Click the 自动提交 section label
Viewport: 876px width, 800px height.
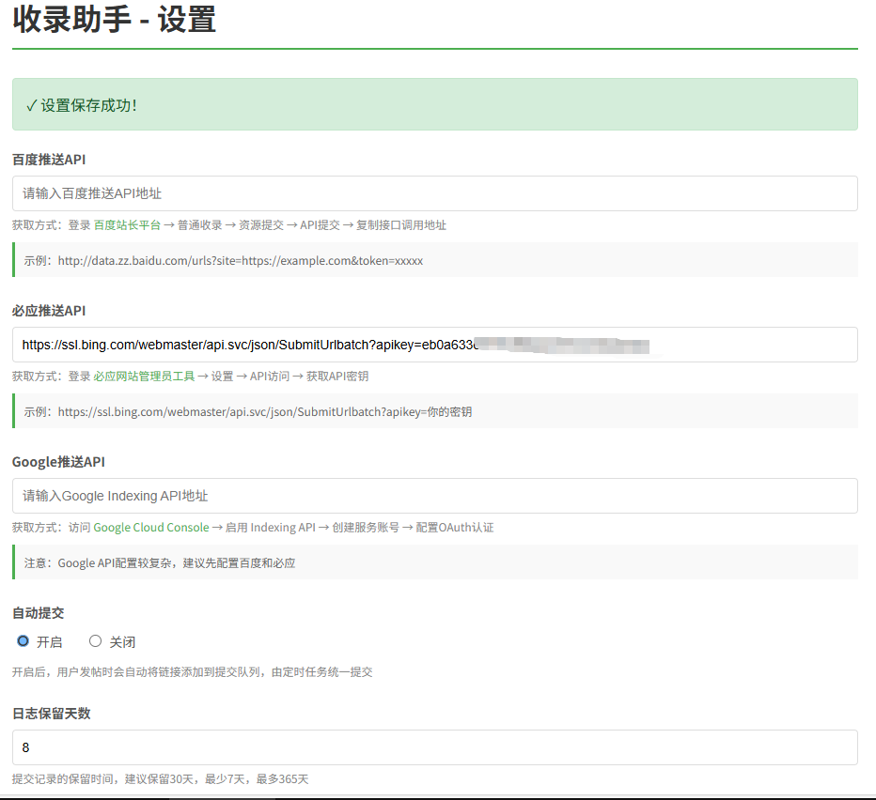(x=38, y=613)
